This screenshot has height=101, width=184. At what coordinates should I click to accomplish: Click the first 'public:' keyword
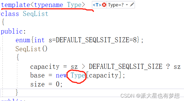pyautogui.click(x=13, y=32)
